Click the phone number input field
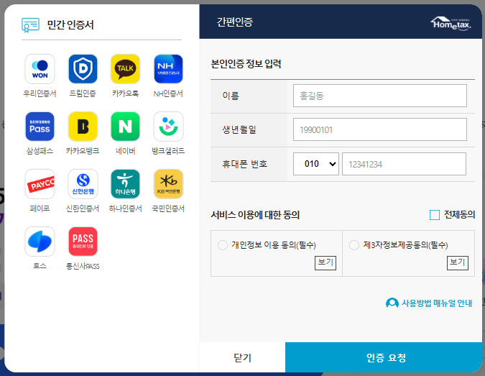485x376 pixels. [404, 164]
